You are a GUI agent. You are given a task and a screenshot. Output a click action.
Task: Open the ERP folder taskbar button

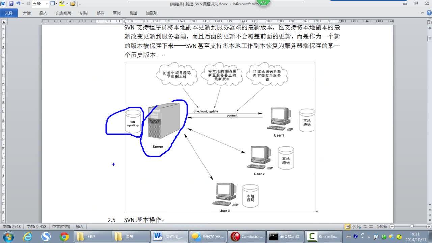(x=93, y=237)
